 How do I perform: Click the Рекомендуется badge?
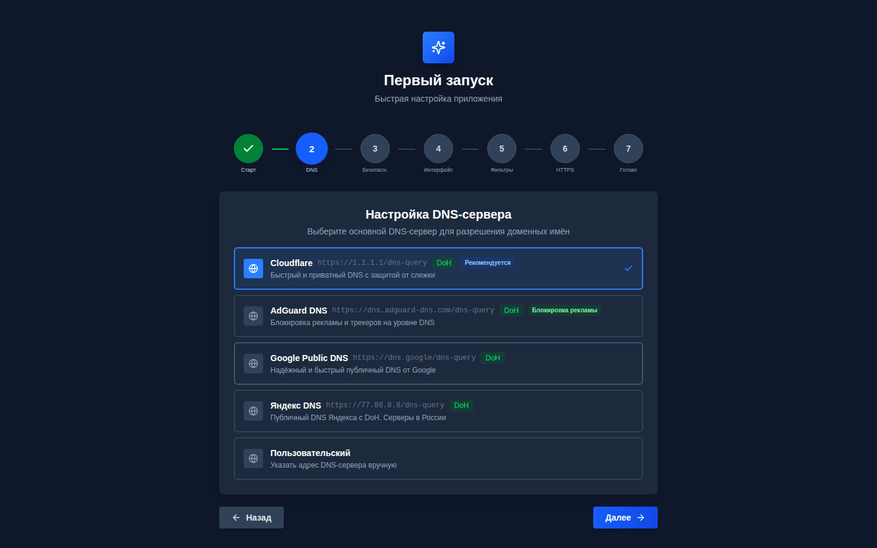click(488, 263)
